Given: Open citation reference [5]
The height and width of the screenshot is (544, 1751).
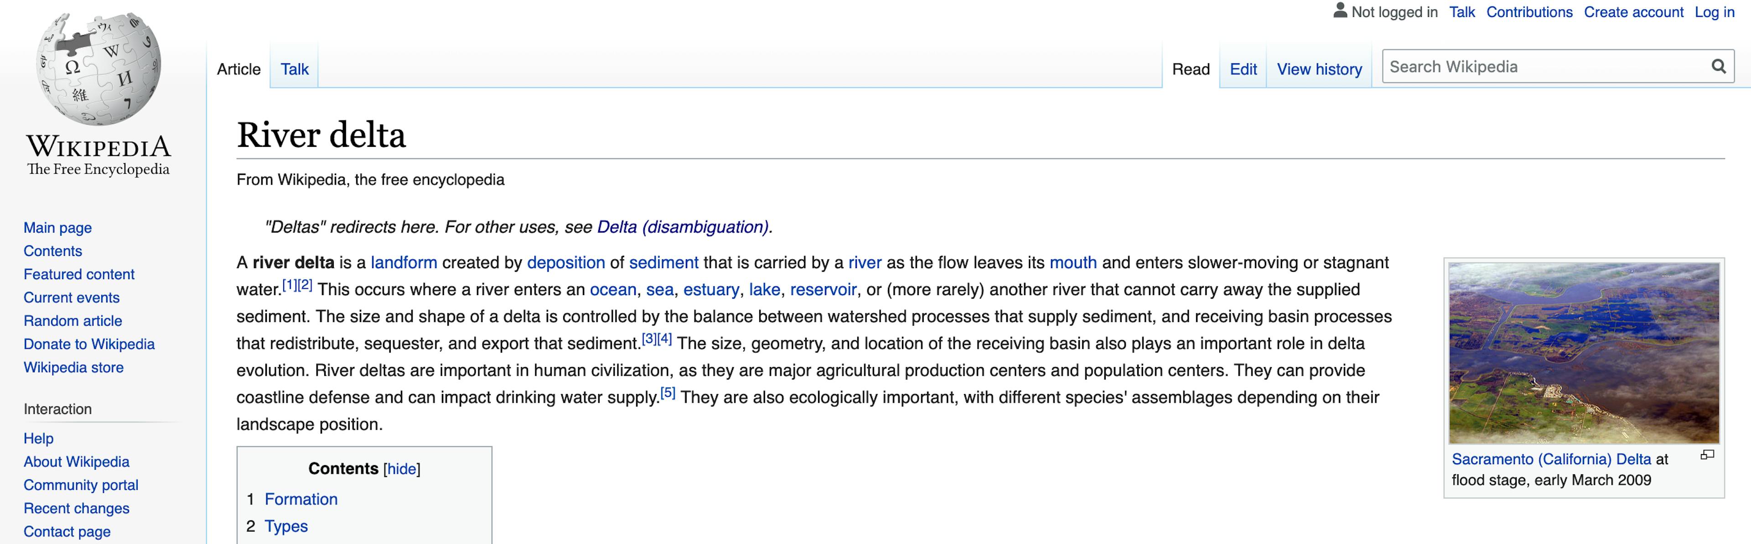Looking at the screenshot, I should coord(668,392).
